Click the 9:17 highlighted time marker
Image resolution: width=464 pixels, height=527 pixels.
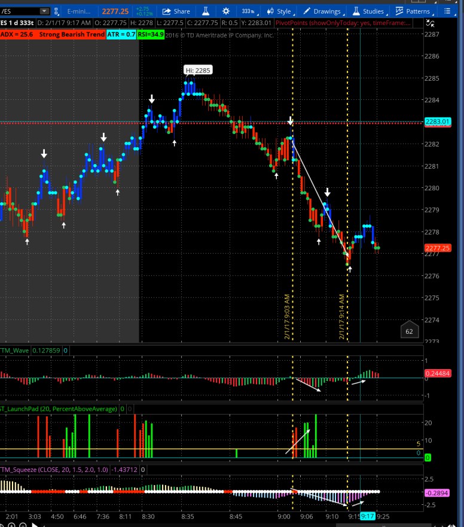(367, 516)
